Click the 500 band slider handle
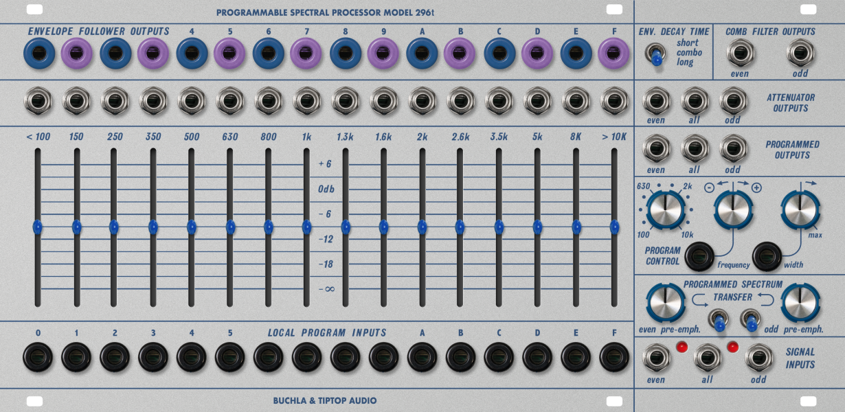The image size is (845, 412). coord(192,227)
